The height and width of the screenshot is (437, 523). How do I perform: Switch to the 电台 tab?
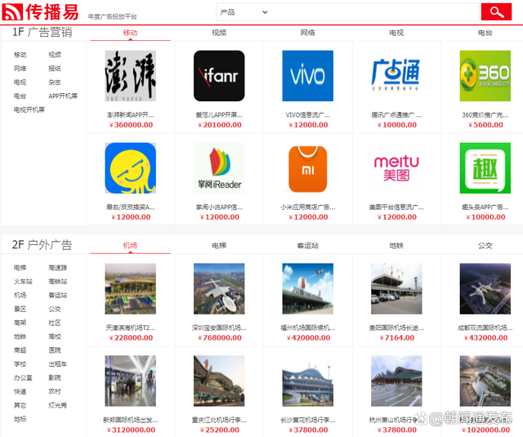point(485,33)
